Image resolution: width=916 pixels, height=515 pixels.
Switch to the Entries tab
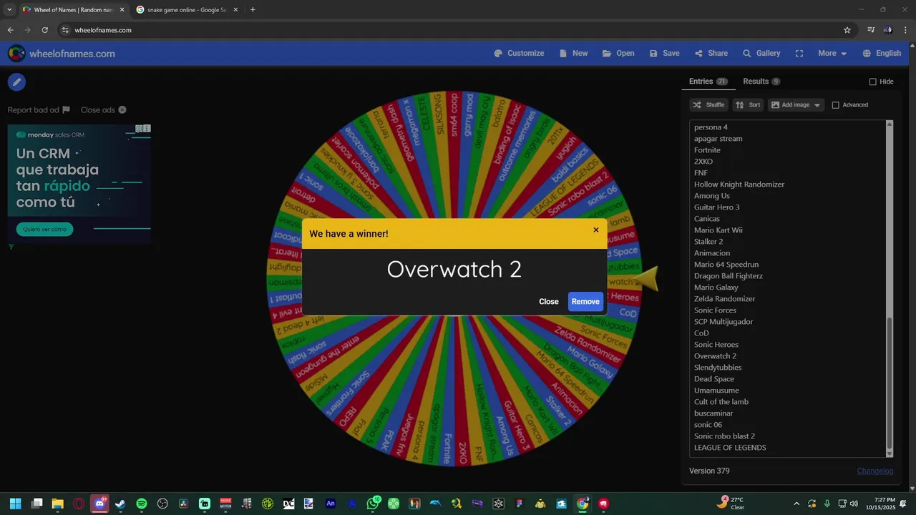(708, 82)
